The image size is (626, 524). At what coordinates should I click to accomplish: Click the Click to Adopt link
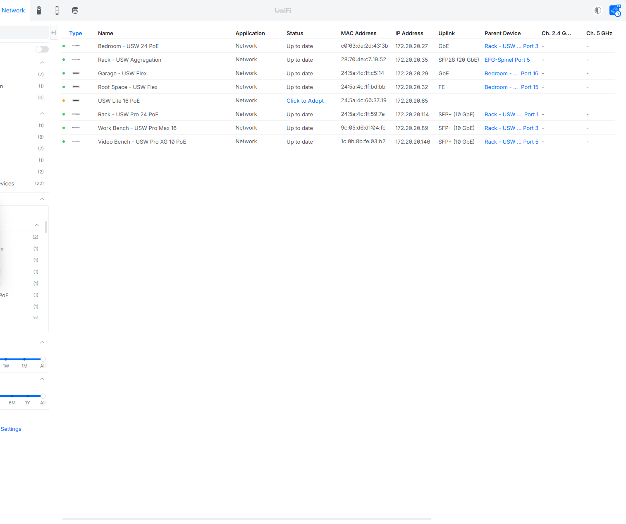pos(305,101)
